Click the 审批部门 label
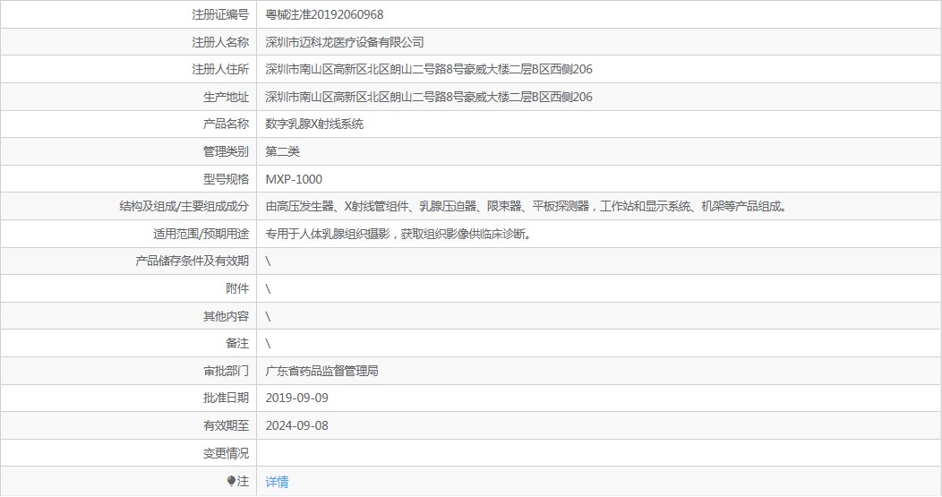The height and width of the screenshot is (497, 942). click(226, 371)
